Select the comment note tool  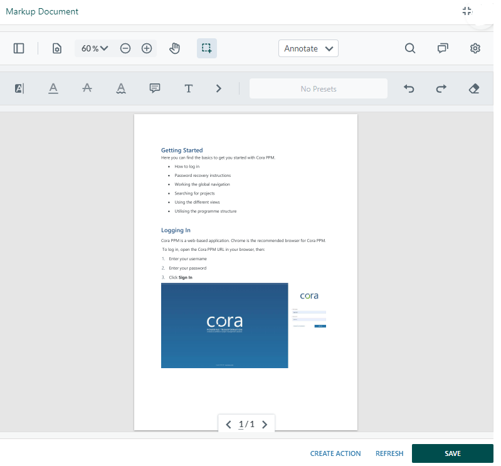pyautogui.click(x=155, y=88)
